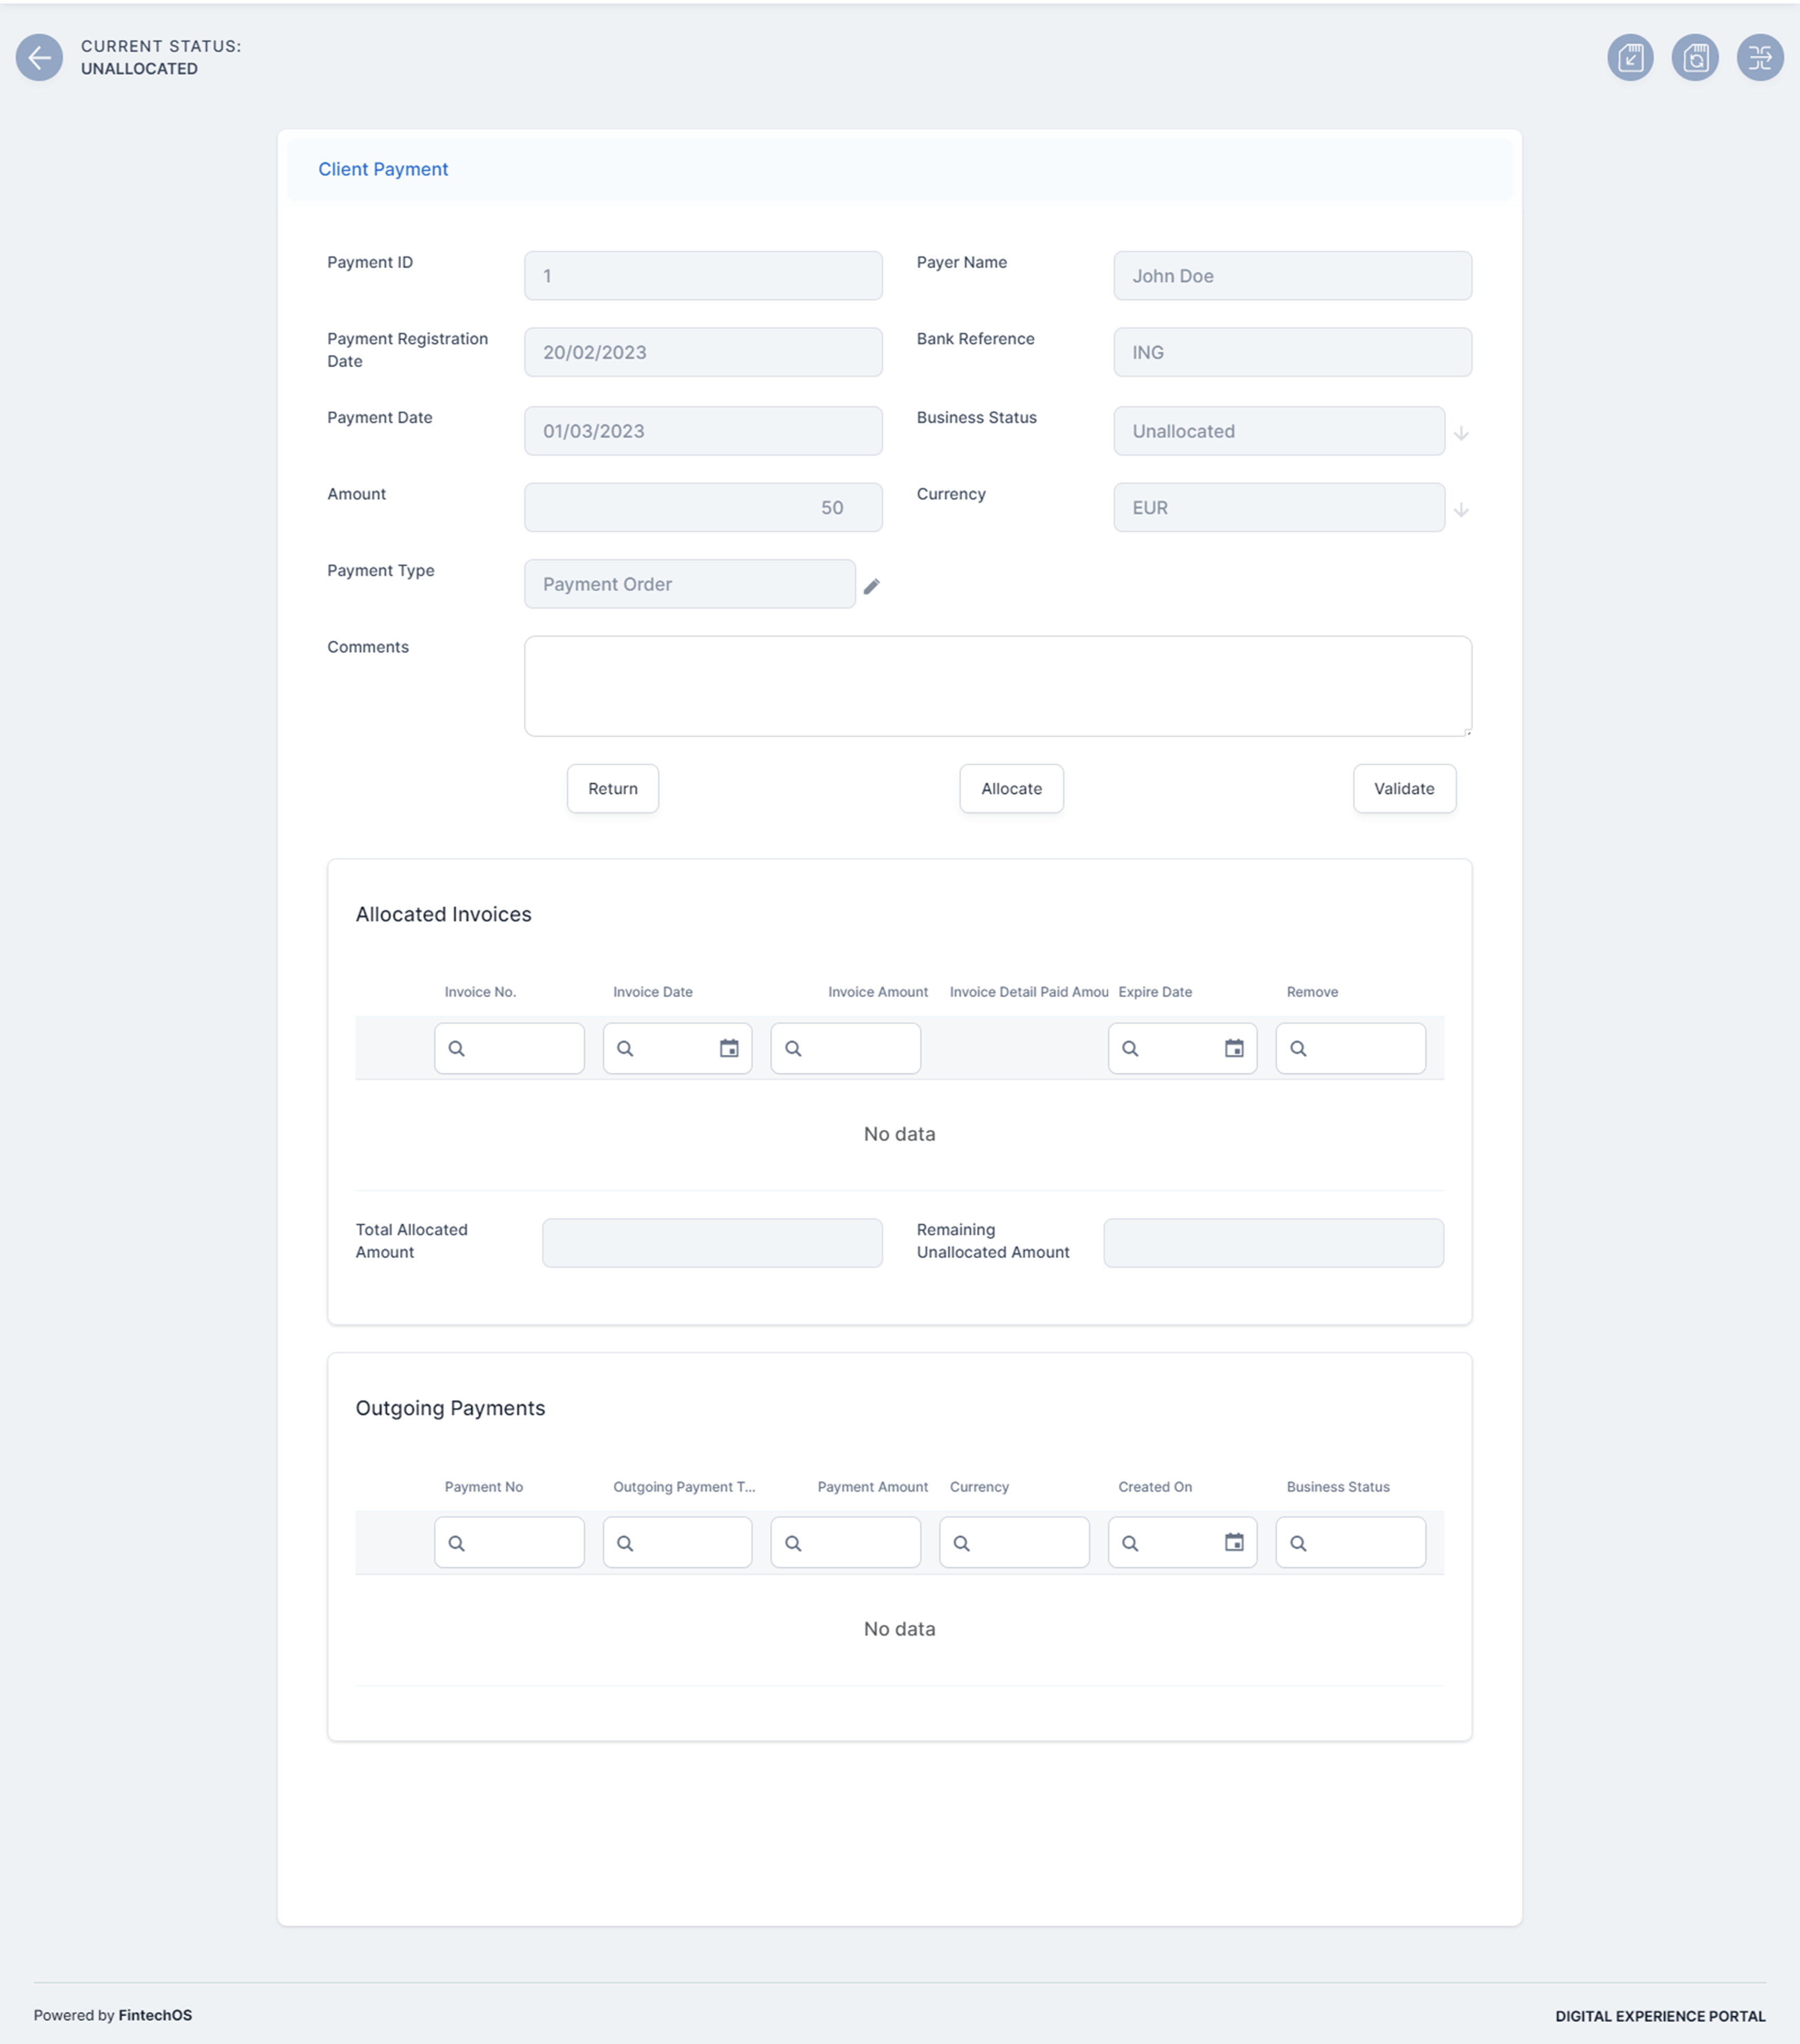Click the save and reload icon
The image size is (1800, 2044).
(x=1695, y=58)
